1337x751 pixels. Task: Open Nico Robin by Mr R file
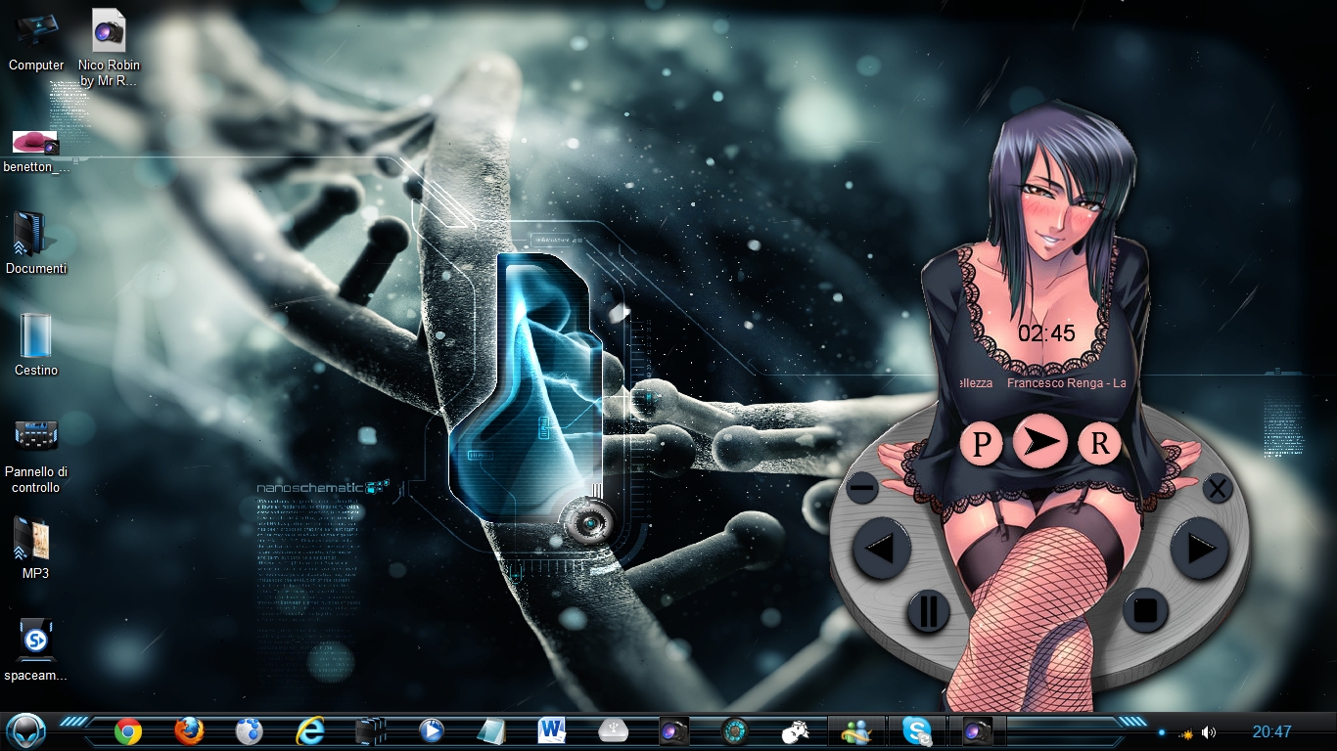pos(109,44)
